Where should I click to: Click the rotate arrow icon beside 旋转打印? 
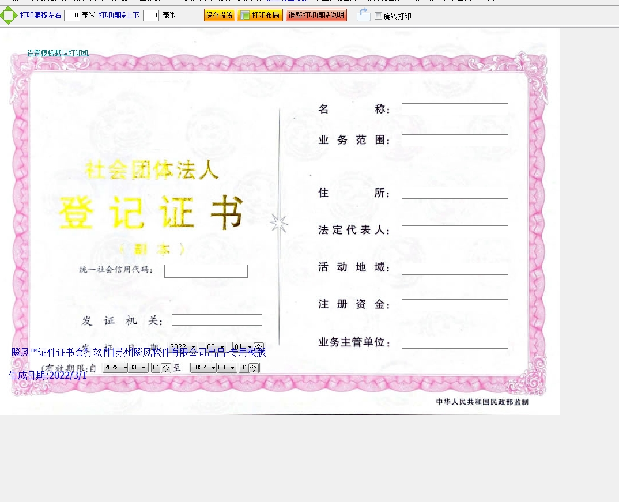tap(363, 16)
